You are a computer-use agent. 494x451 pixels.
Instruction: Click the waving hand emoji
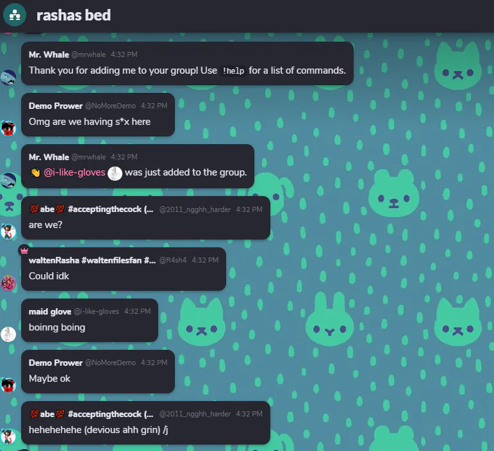(35, 172)
